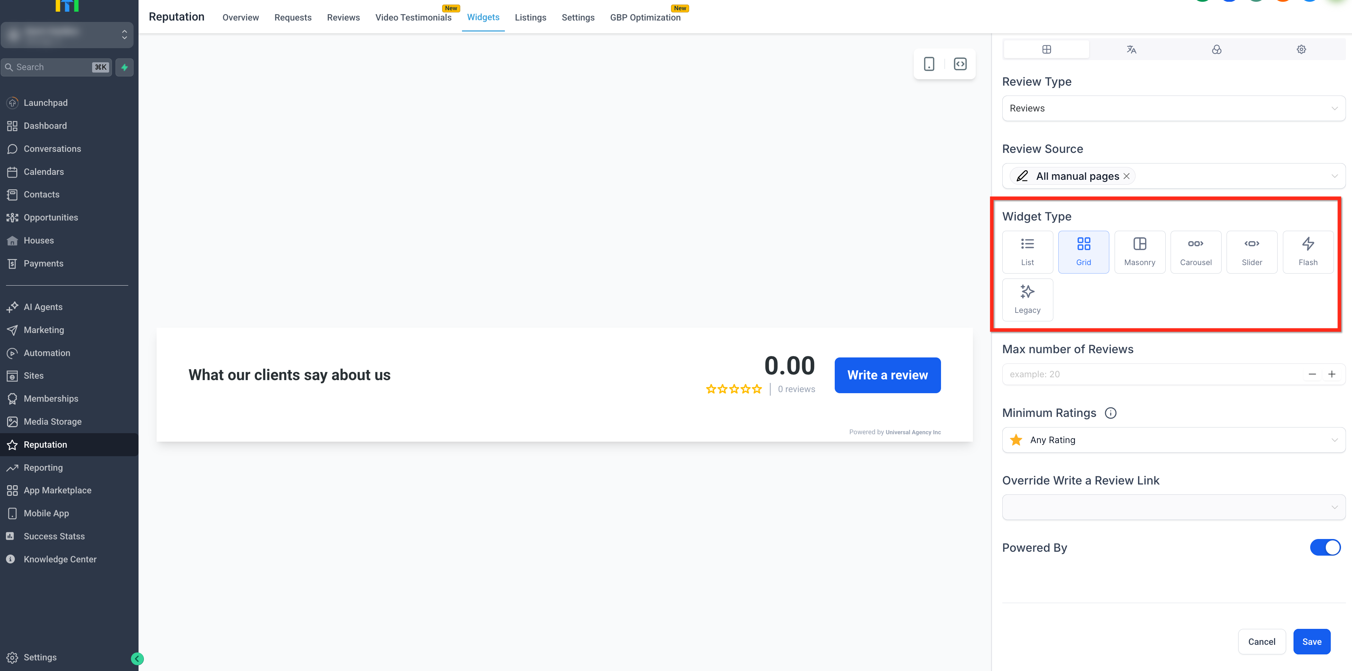Open the translation settings tab icon
The height and width of the screenshot is (671, 1352).
tap(1131, 49)
